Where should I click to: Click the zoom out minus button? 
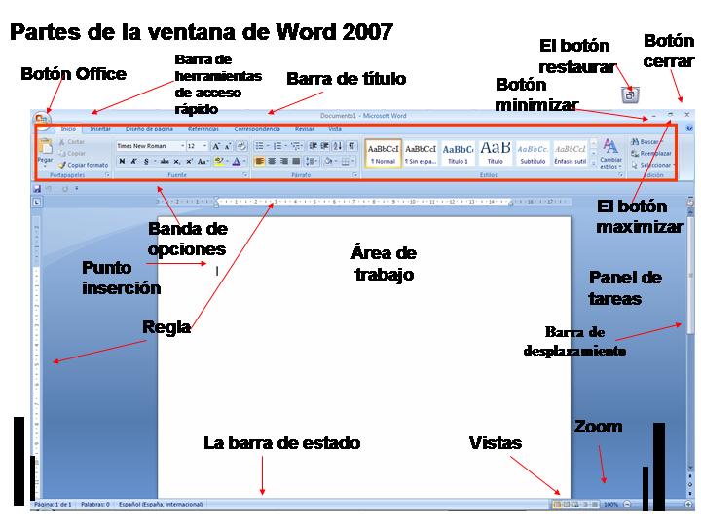point(627,505)
